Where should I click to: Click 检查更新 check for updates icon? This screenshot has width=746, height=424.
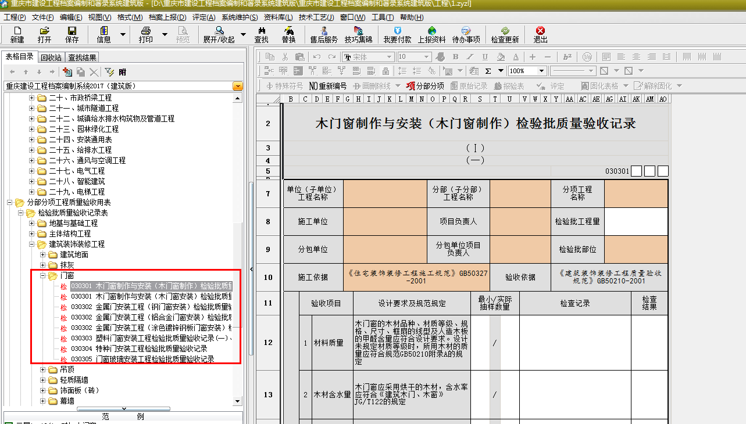(505, 34)
